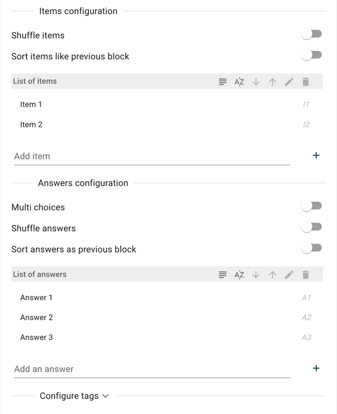This screenshot has height=414, width=337.
Task: Click the plus icon to add answer
Action: tap(316, 368)
